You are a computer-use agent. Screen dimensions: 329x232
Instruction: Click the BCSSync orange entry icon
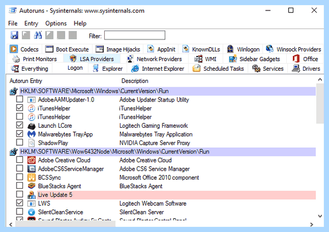[x=31, y=177]
